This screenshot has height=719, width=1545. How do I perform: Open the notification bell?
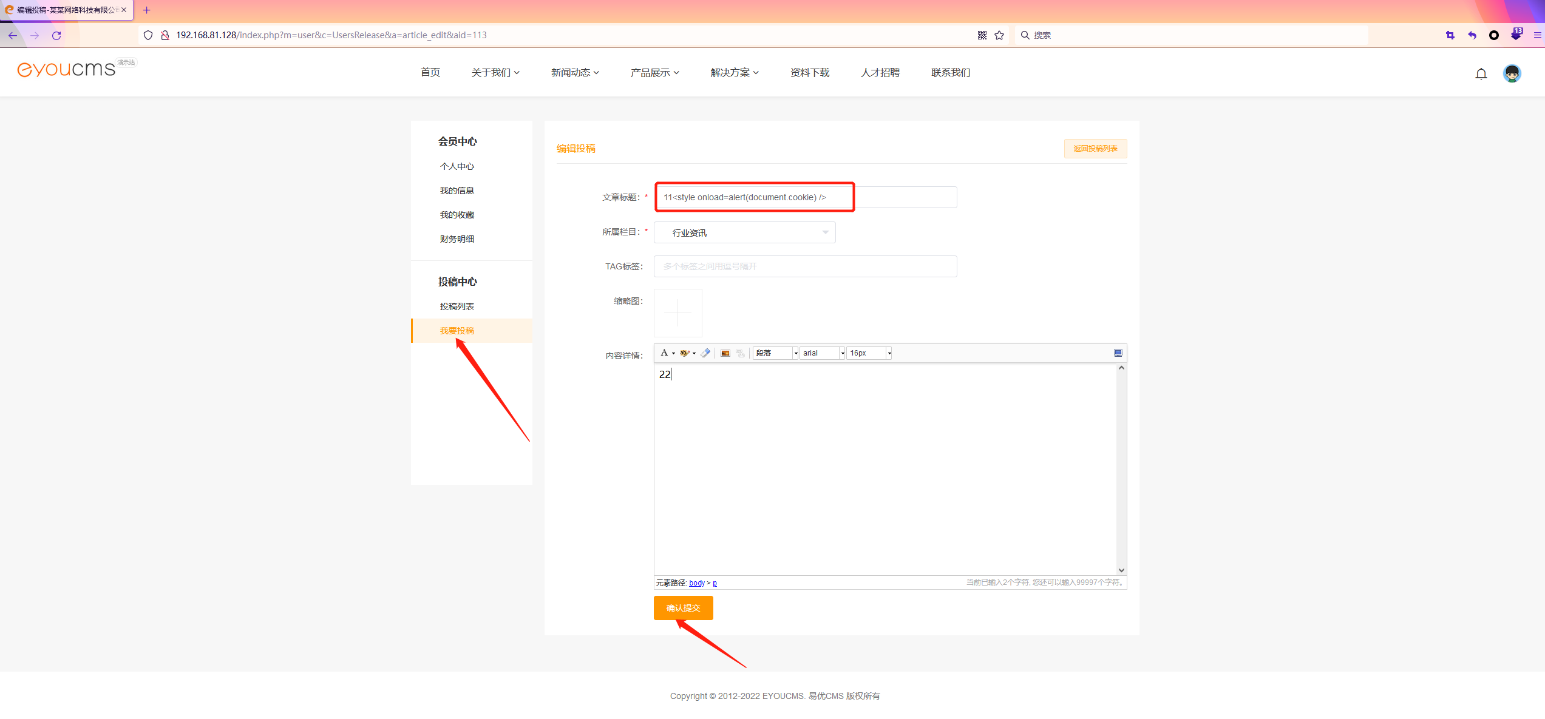click(1481, 73)
